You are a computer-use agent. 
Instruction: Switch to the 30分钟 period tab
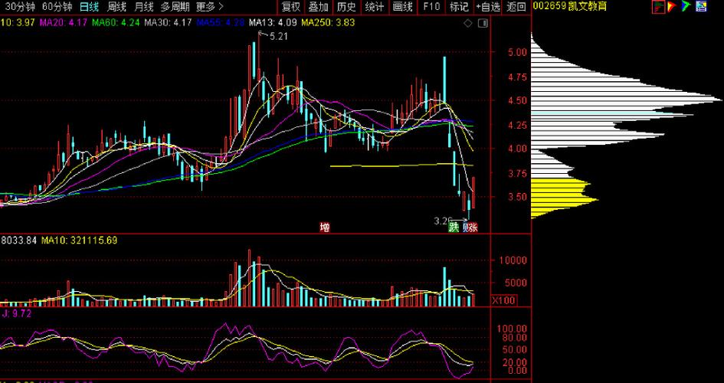pos(20,7)
